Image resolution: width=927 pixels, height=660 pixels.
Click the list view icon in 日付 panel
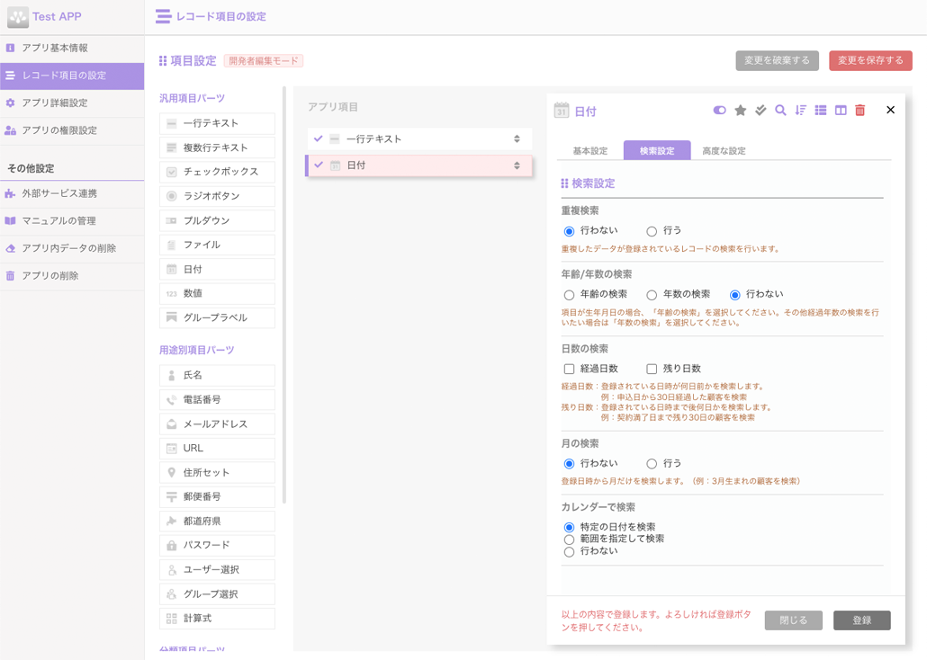(x=821, y=111)
